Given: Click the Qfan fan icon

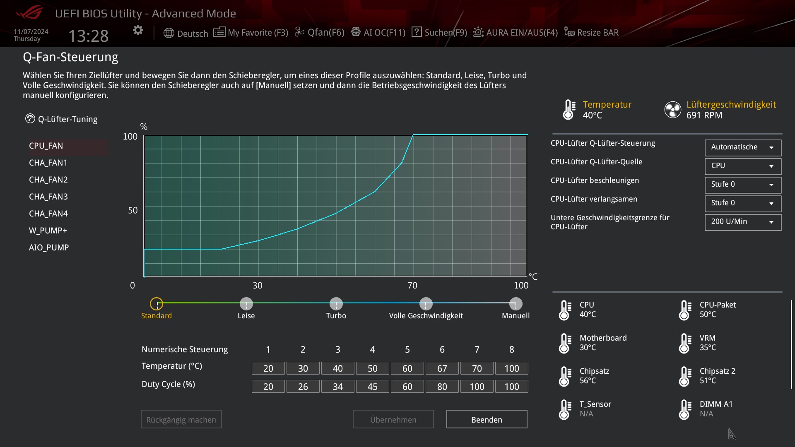Looking at the screenshot, I should pyautogui.click(x=299, y=32).
